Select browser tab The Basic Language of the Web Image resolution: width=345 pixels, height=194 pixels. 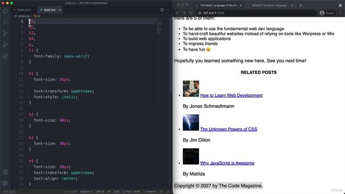(x=218, y=5)
